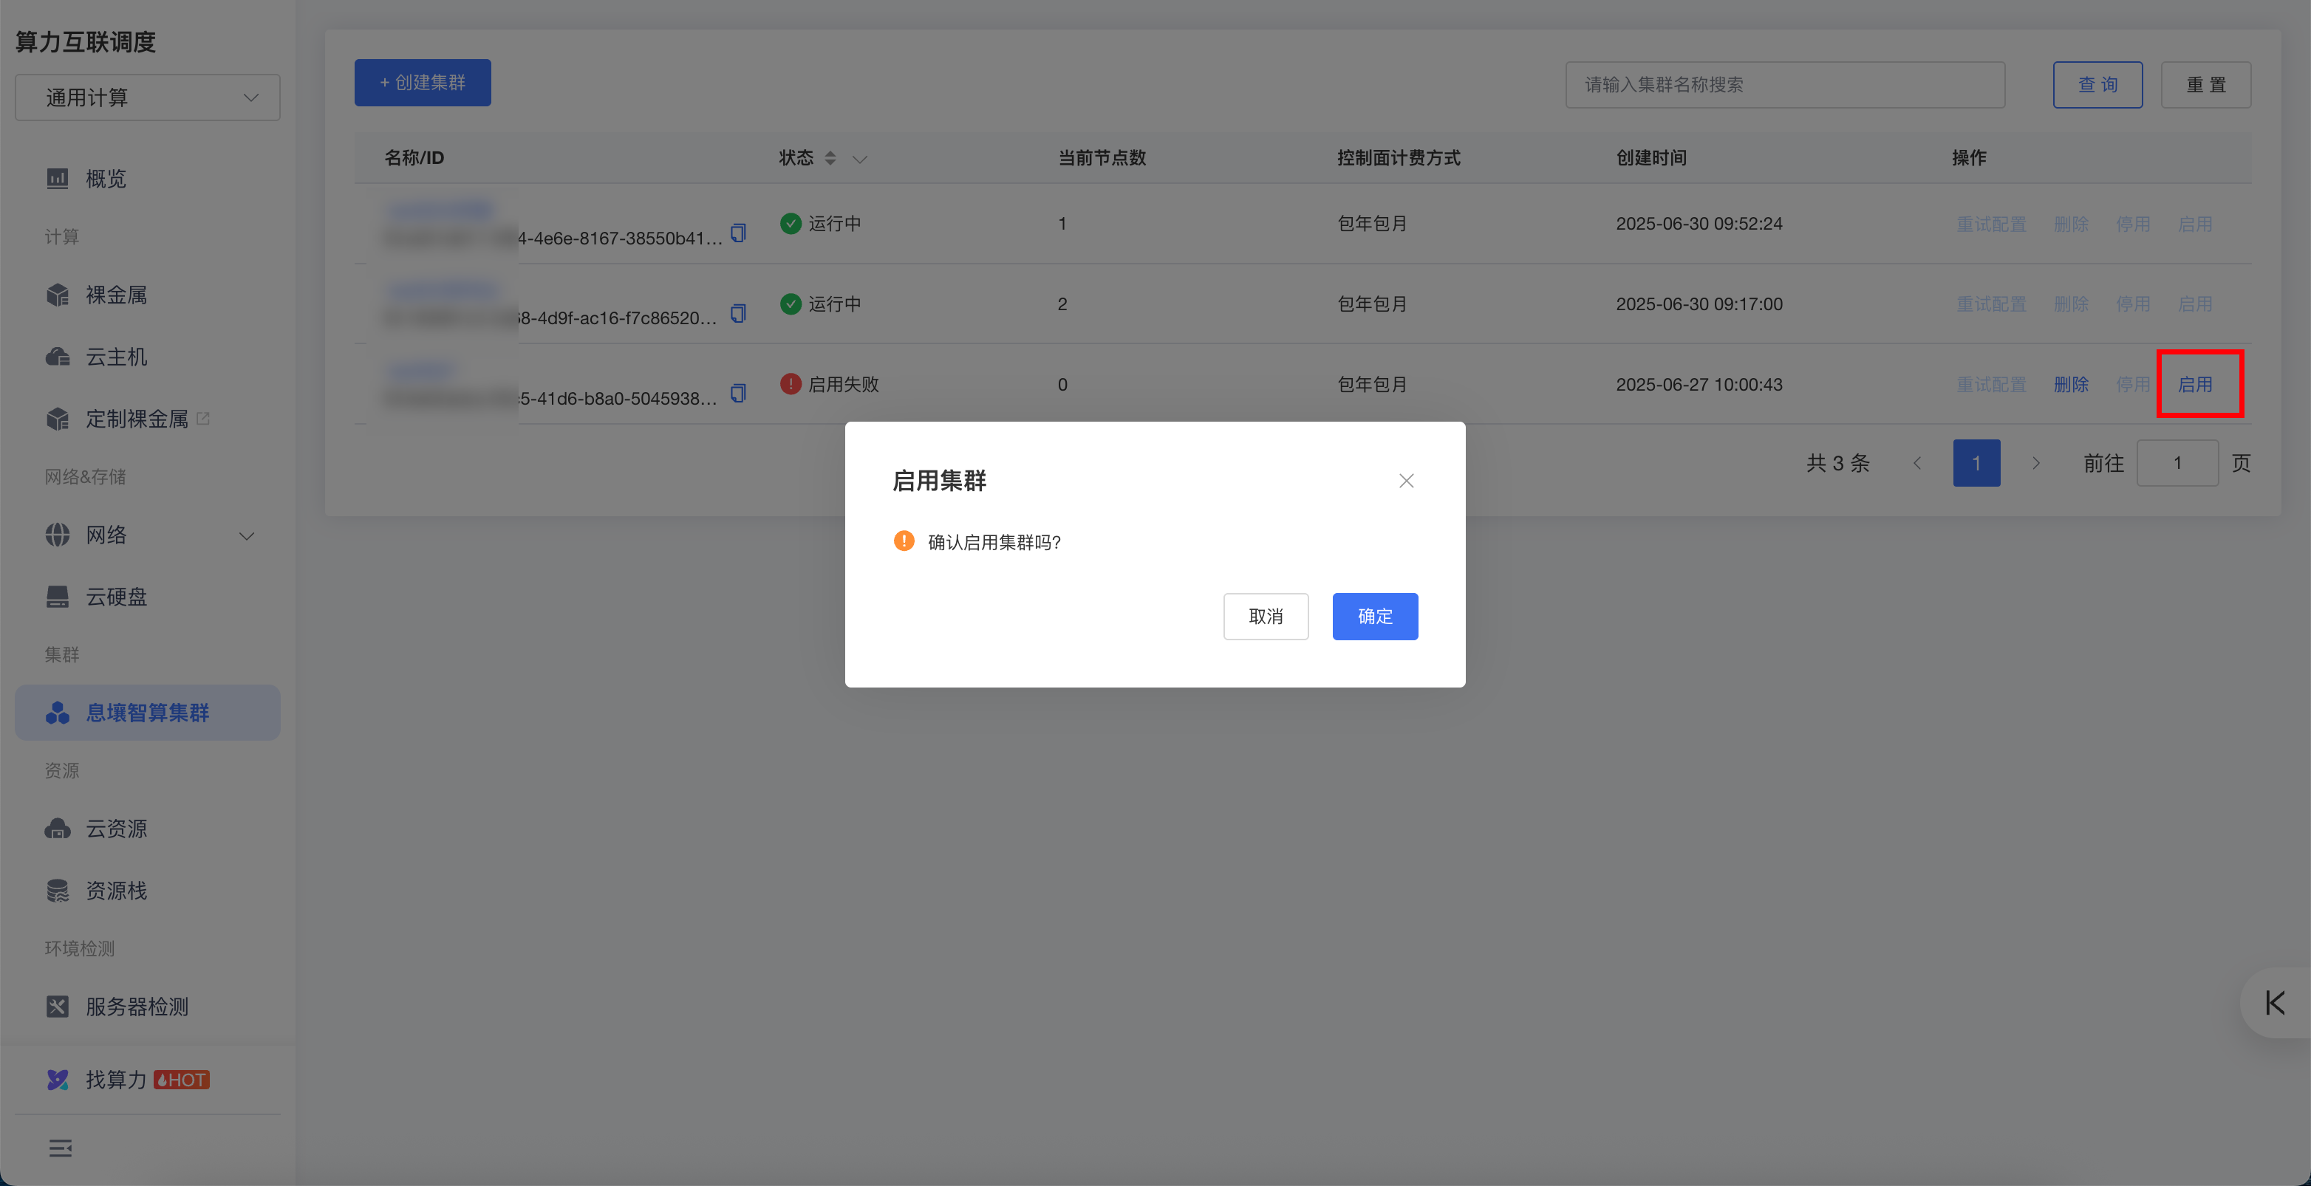This screenshot has height=1186, width=2311.
Task: Click the green 运行中 icon, 09:52:24 row
Action: point(791,223)
